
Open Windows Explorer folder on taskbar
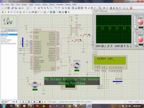coord(18,106)
